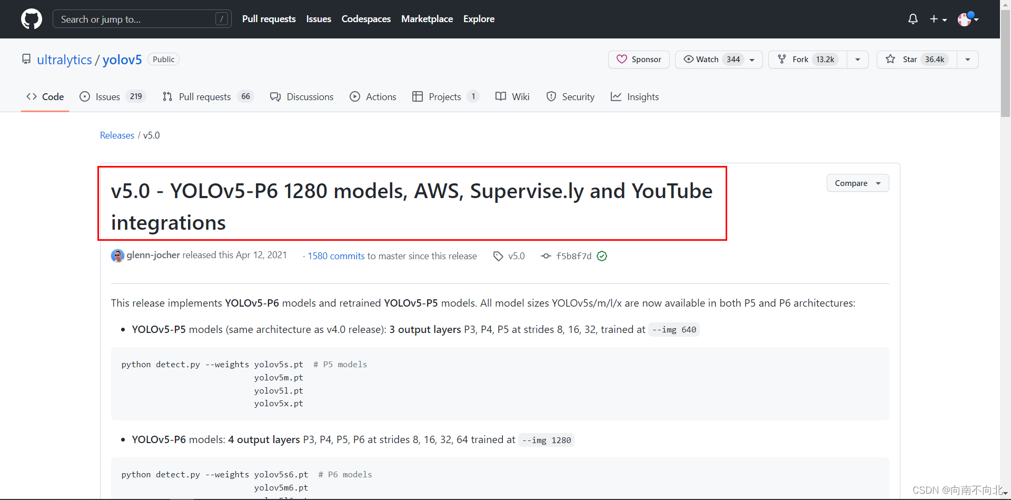
Task: Open Explore from the header
Action: click(479, 19)
